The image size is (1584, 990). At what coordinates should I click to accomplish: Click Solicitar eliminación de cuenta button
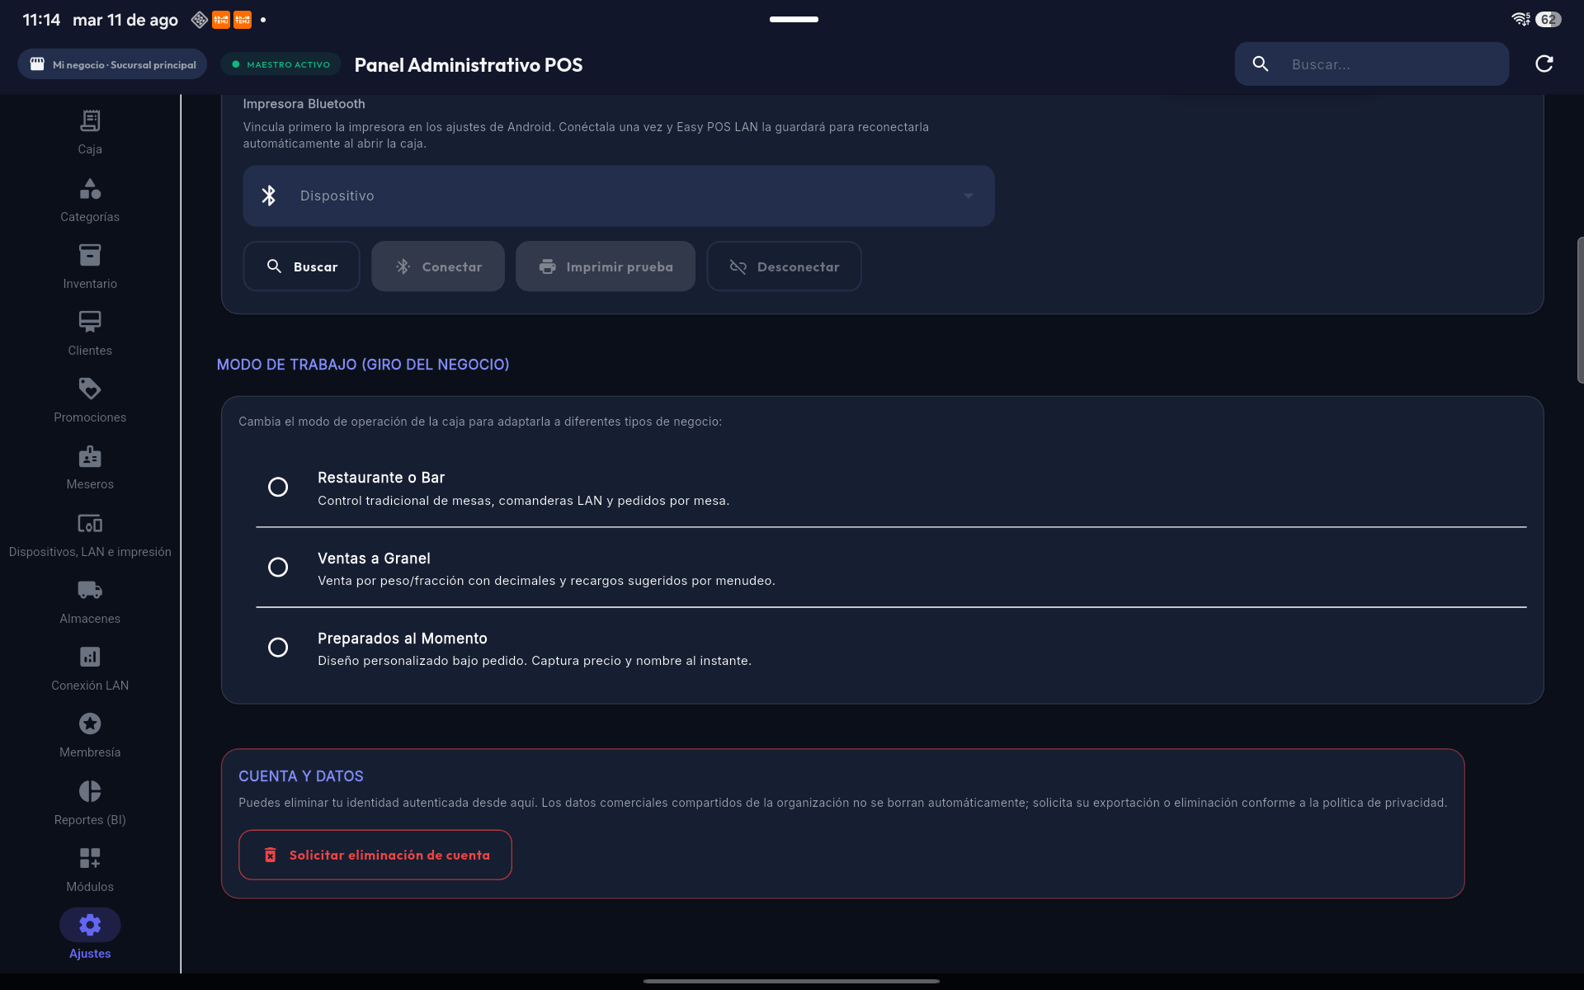pyautogui.click(x=375, y=855)
